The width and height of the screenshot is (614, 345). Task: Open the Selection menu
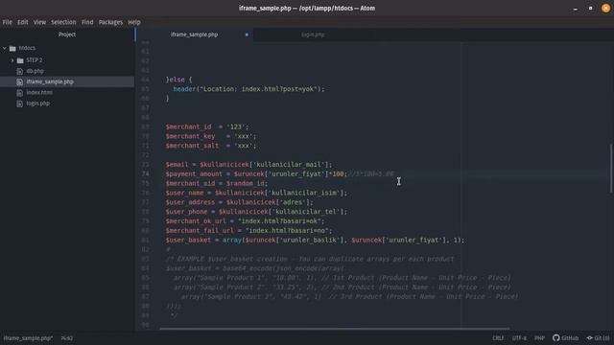click(63, 22)
